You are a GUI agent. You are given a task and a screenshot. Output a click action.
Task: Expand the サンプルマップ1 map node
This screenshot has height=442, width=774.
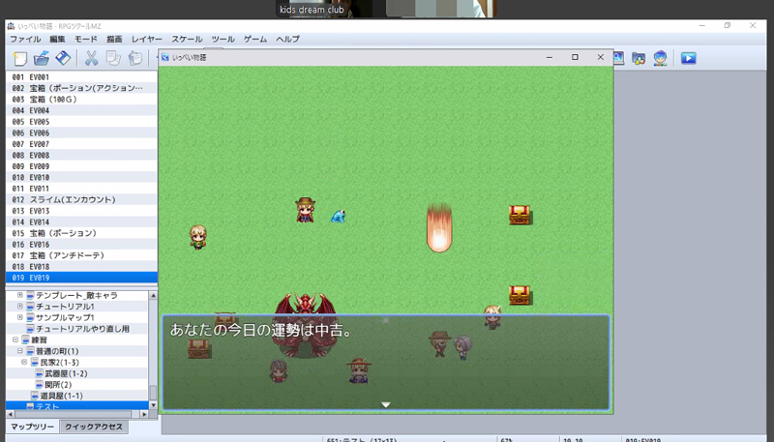pos(19,317)
